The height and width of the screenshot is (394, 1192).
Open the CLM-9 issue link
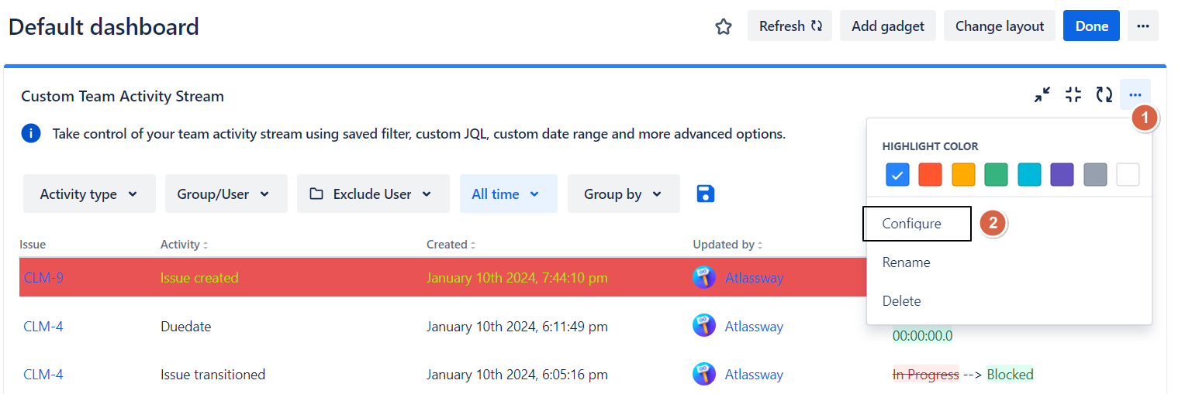click(43, 277)
